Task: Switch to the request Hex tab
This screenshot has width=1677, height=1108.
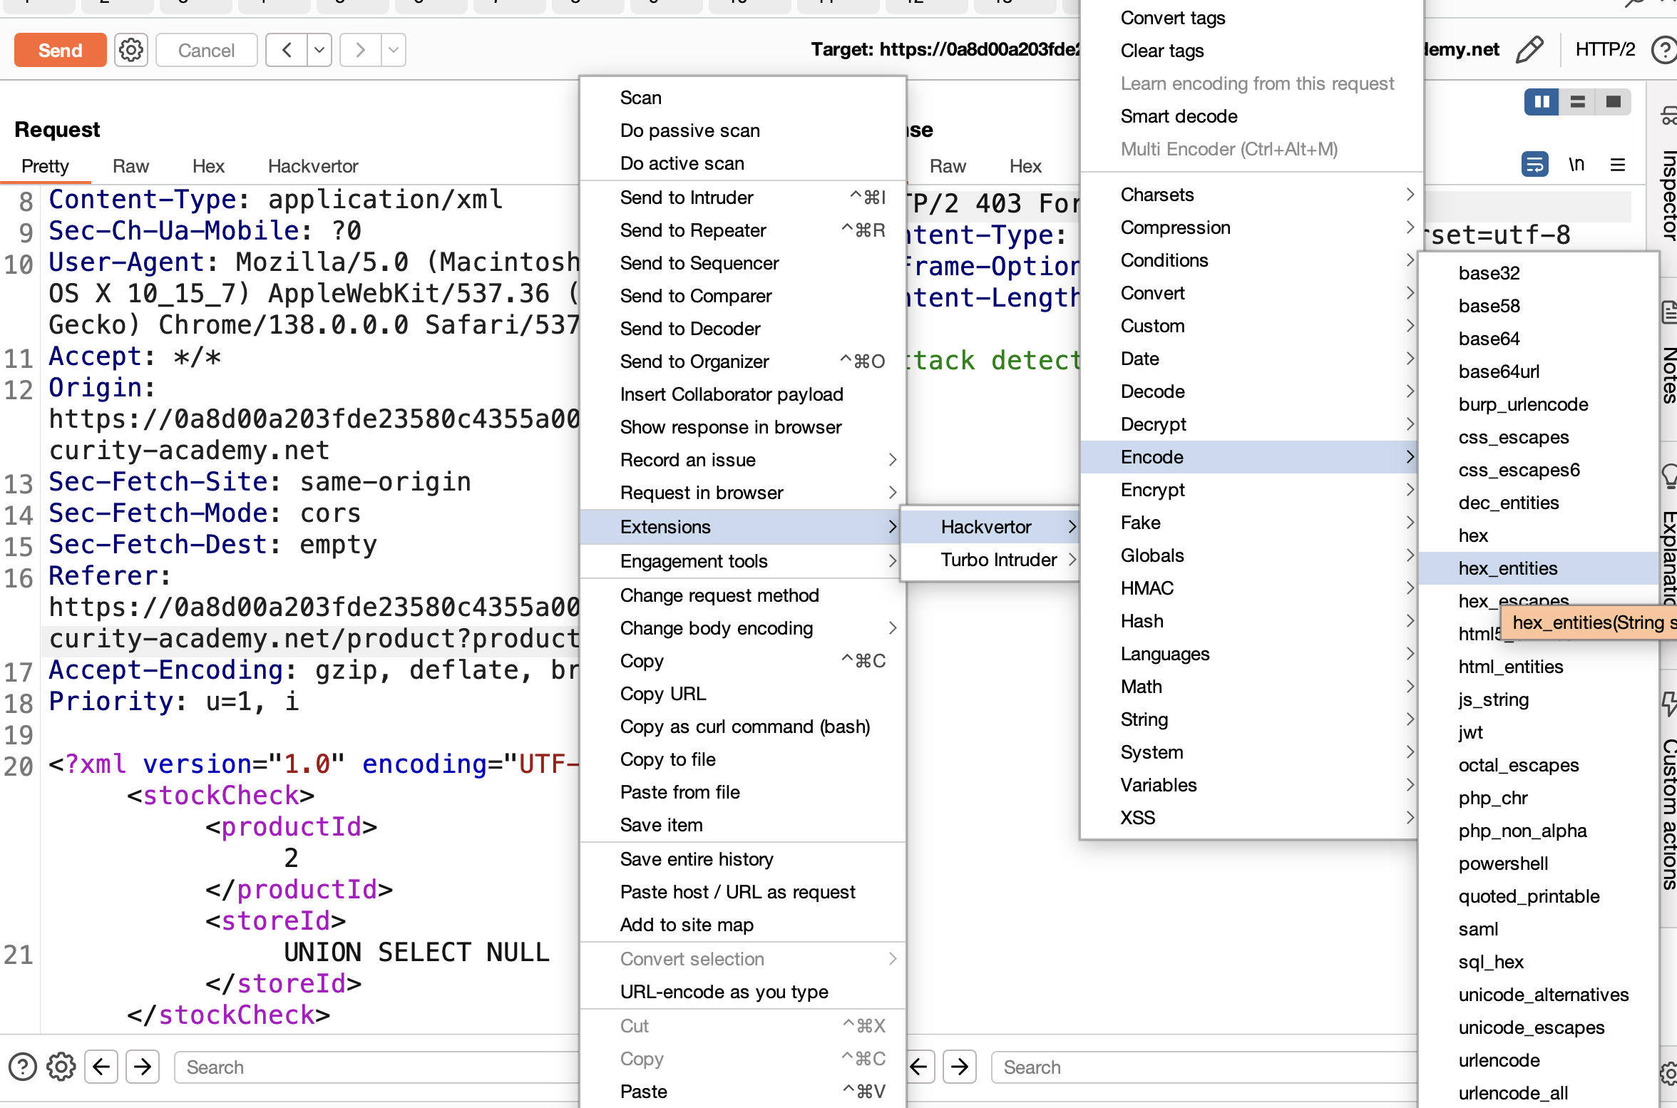Action: (208, 166)
